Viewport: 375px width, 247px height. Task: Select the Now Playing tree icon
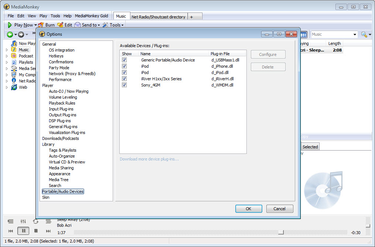click(x=14, y=43)
